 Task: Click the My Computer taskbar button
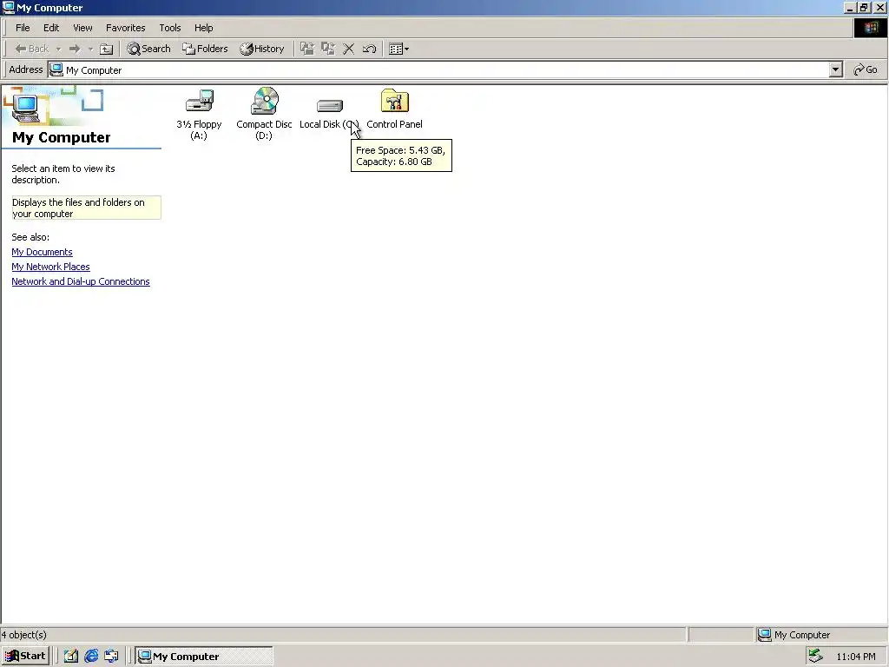pos(204,657)
